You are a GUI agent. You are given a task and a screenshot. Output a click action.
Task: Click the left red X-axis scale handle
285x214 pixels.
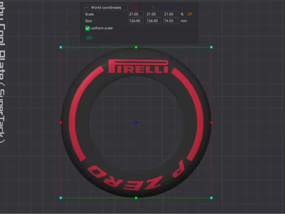[61, 122]
